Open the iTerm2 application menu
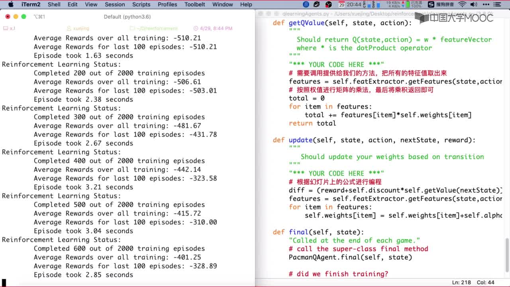Screen dimensions: 510x287 tap(31, 4)
